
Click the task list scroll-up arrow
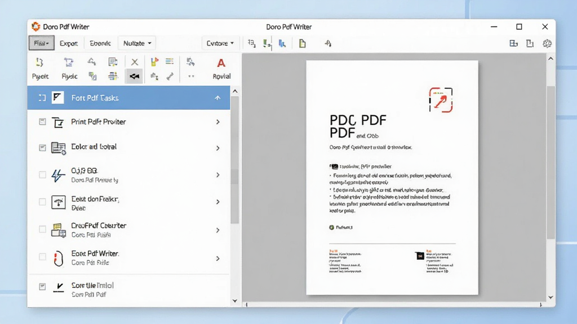coord(235,91)
